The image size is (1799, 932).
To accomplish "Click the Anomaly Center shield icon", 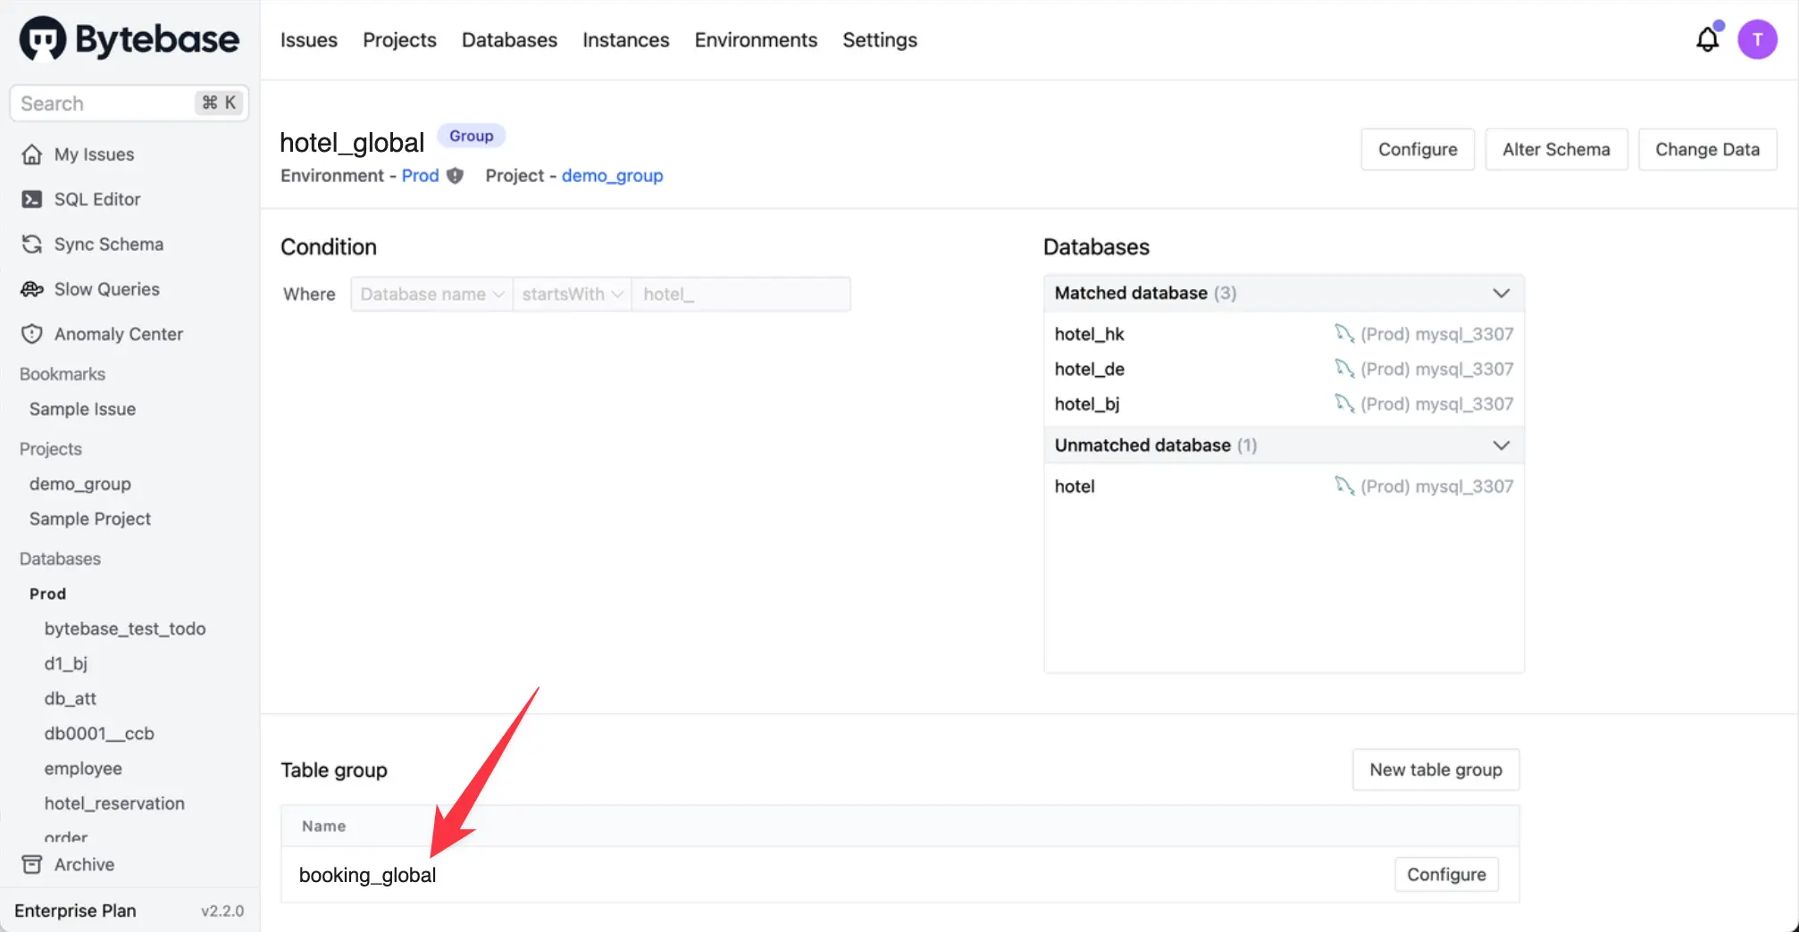I will click(32, 334).
